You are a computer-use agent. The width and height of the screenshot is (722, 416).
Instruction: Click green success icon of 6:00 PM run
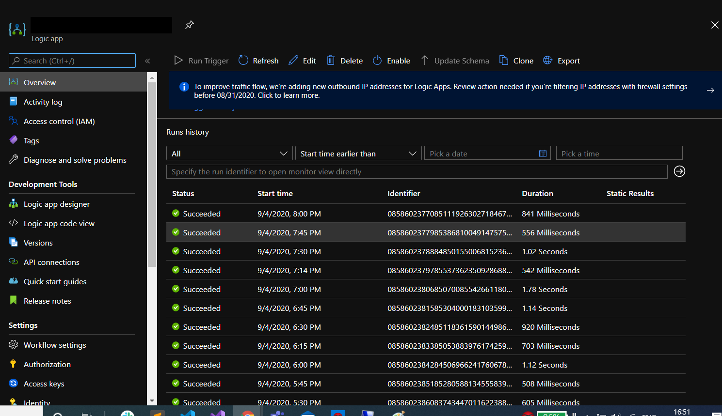pyautogui.click(x=176, y=364)
